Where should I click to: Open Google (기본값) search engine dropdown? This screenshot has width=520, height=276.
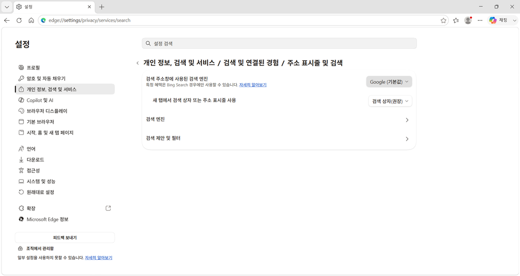[x=389, y=82]
